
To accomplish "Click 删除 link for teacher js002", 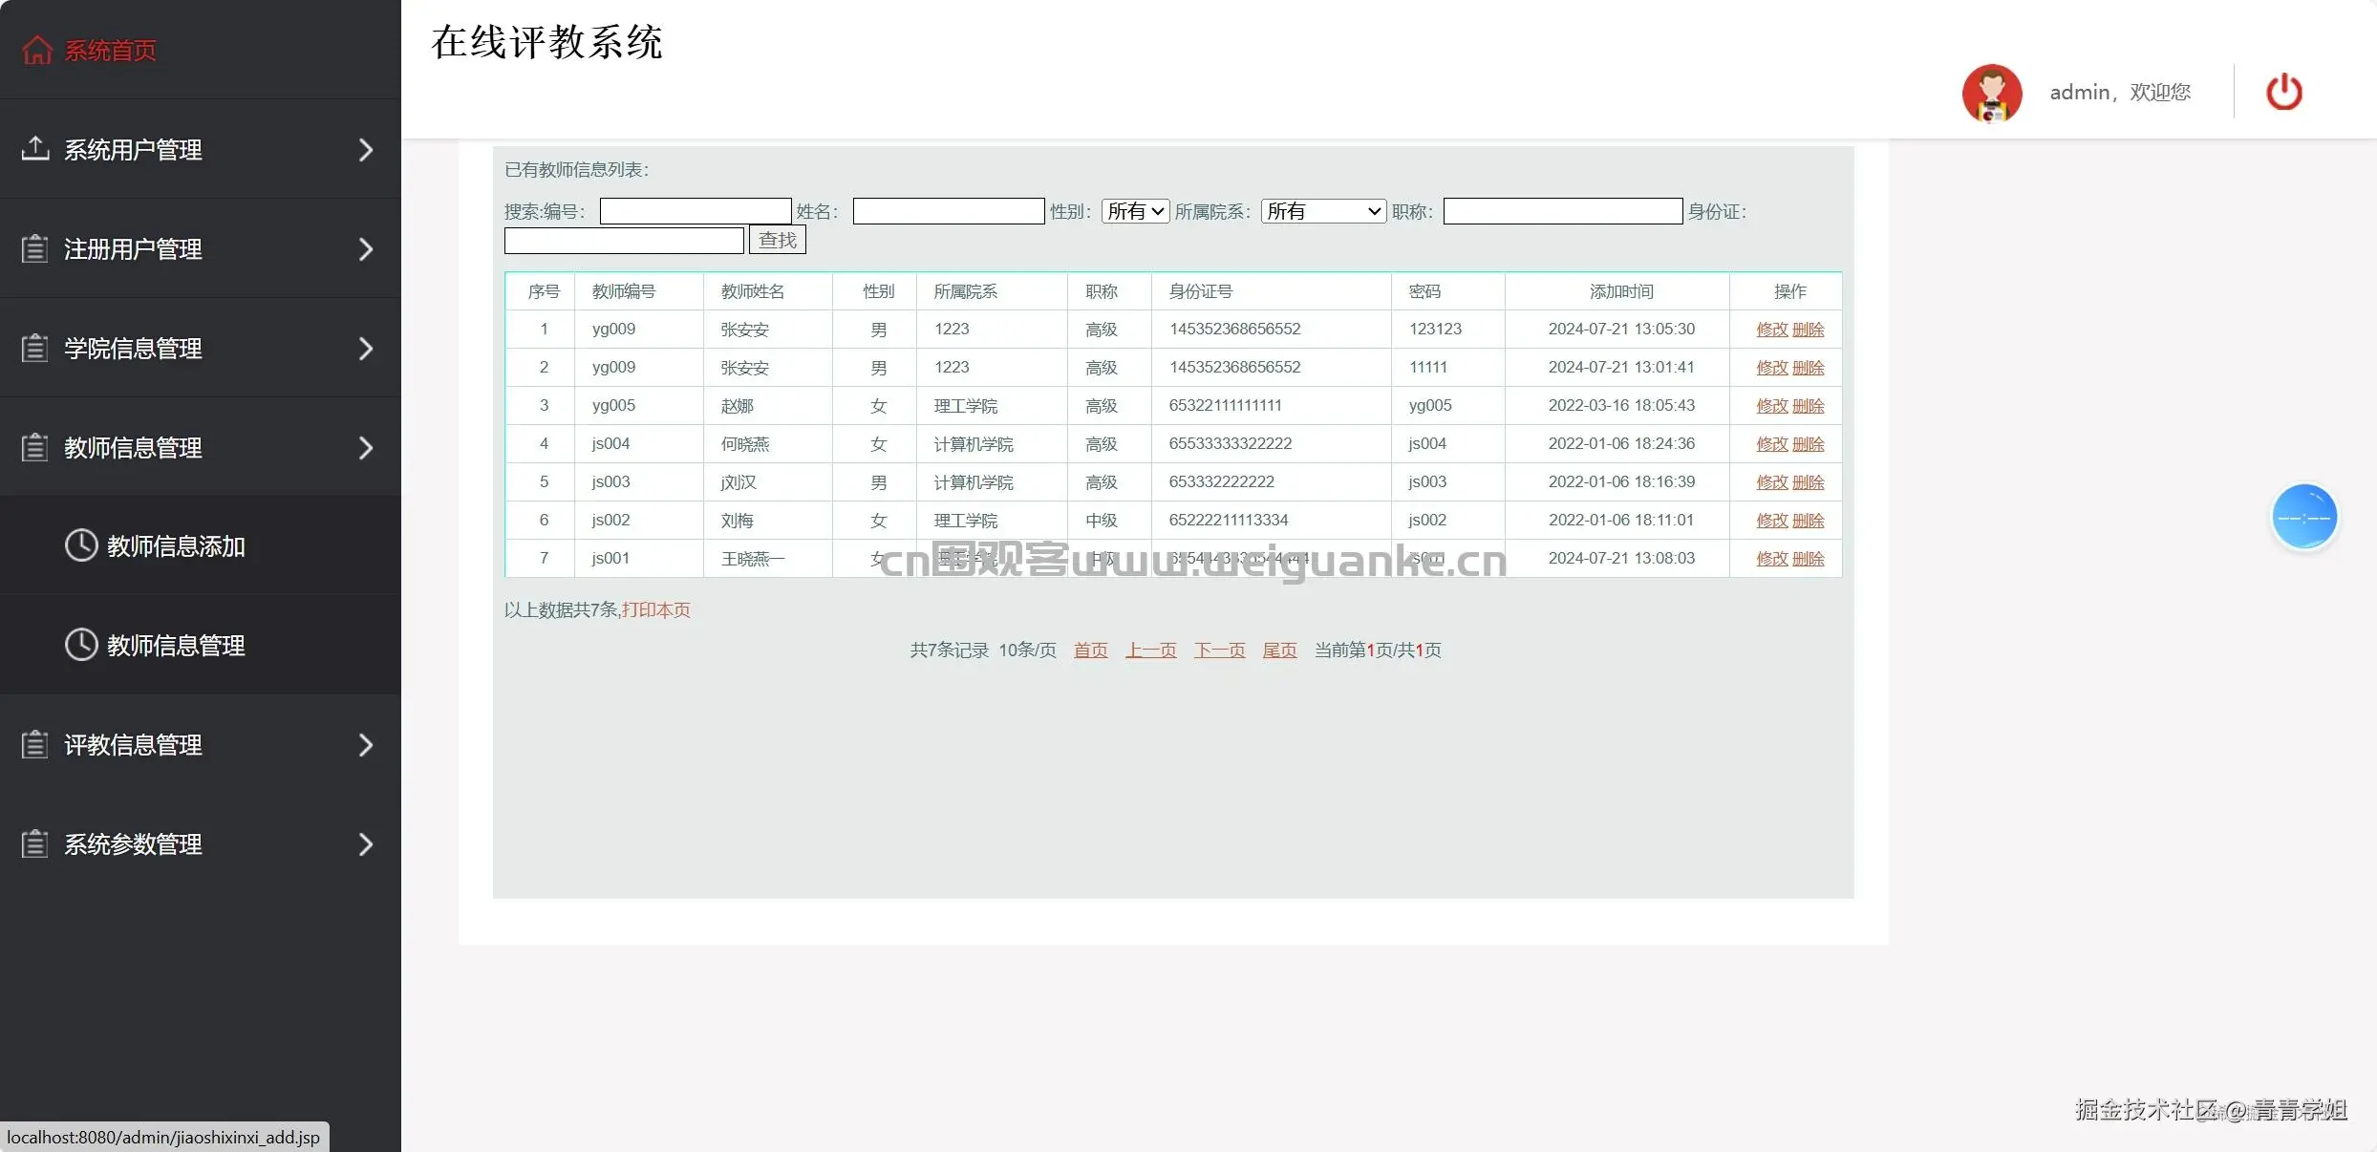I will tap(1808, 521).
